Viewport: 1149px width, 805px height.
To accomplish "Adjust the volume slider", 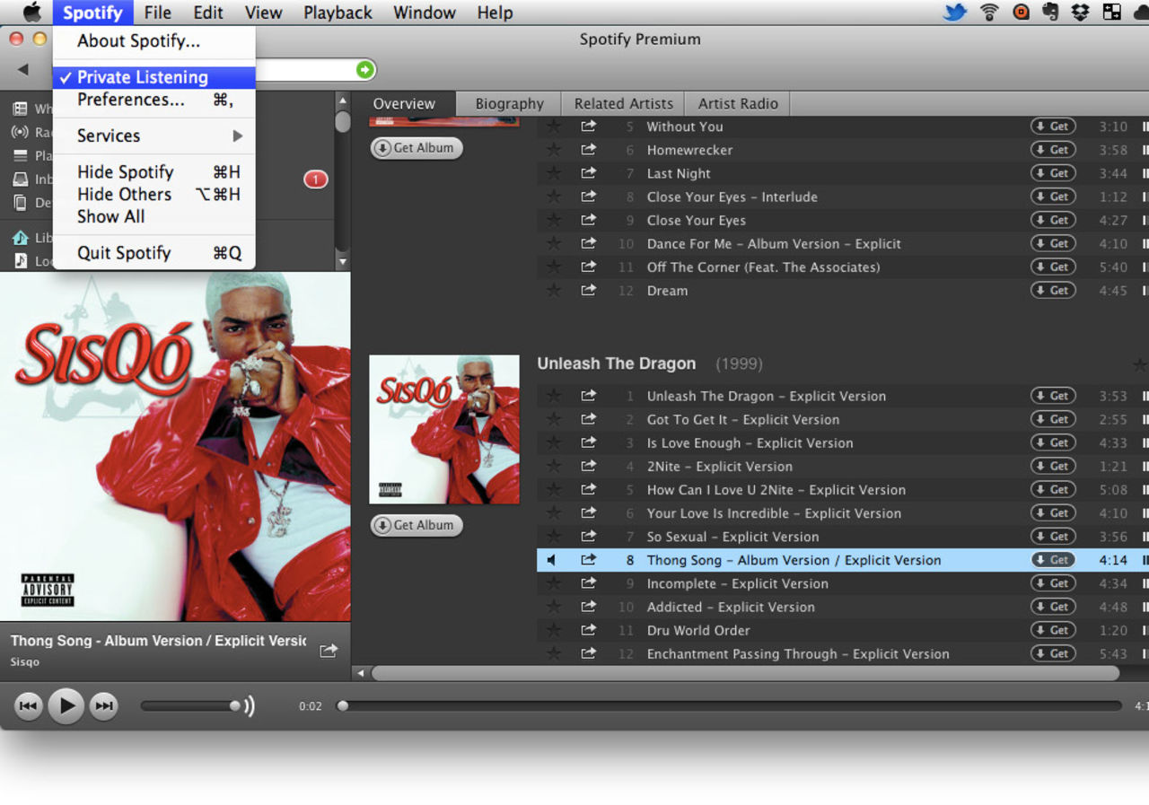I will click(234, 706).
